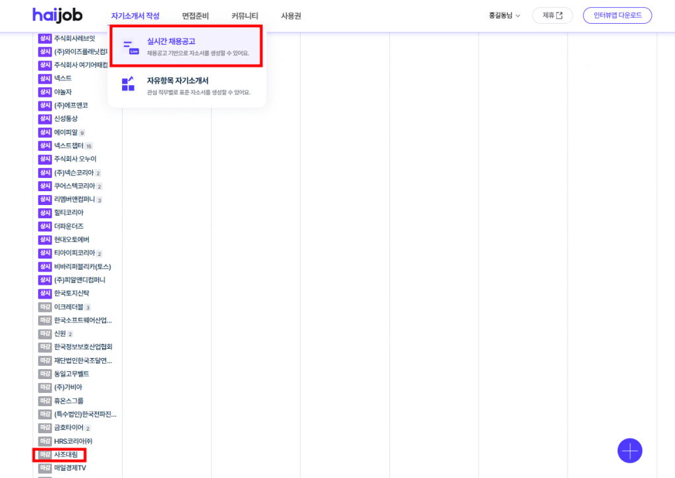Open the 야놀자 job posting
This screenshot has width=675, height=478.
tap(63, 92)
